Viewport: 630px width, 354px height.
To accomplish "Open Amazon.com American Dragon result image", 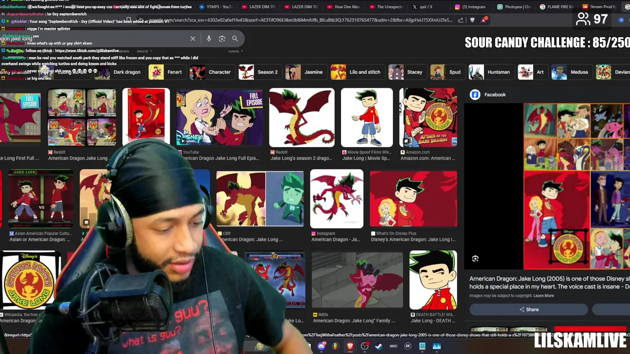I will 428,118.
